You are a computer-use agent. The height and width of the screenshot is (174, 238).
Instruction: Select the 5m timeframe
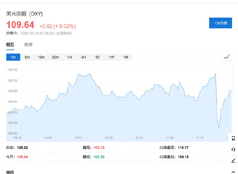(27, 57)
